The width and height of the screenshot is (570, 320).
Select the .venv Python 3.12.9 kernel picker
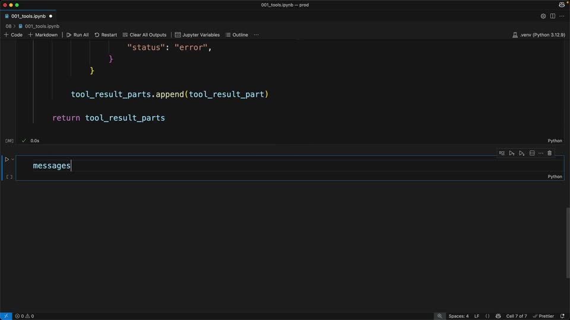539,35
